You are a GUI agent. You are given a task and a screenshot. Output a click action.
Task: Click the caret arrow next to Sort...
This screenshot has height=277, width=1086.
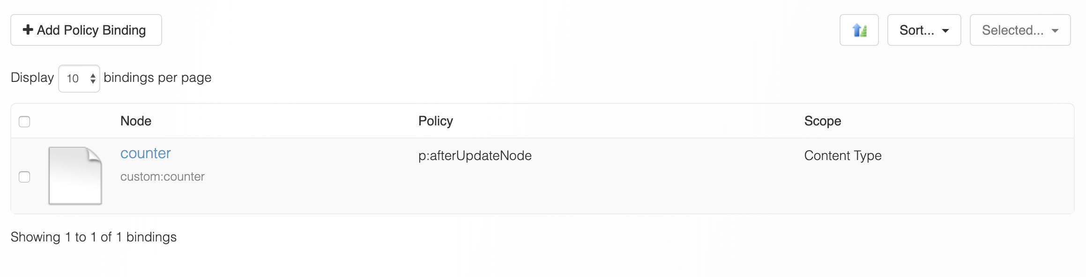tap(945, 31)
